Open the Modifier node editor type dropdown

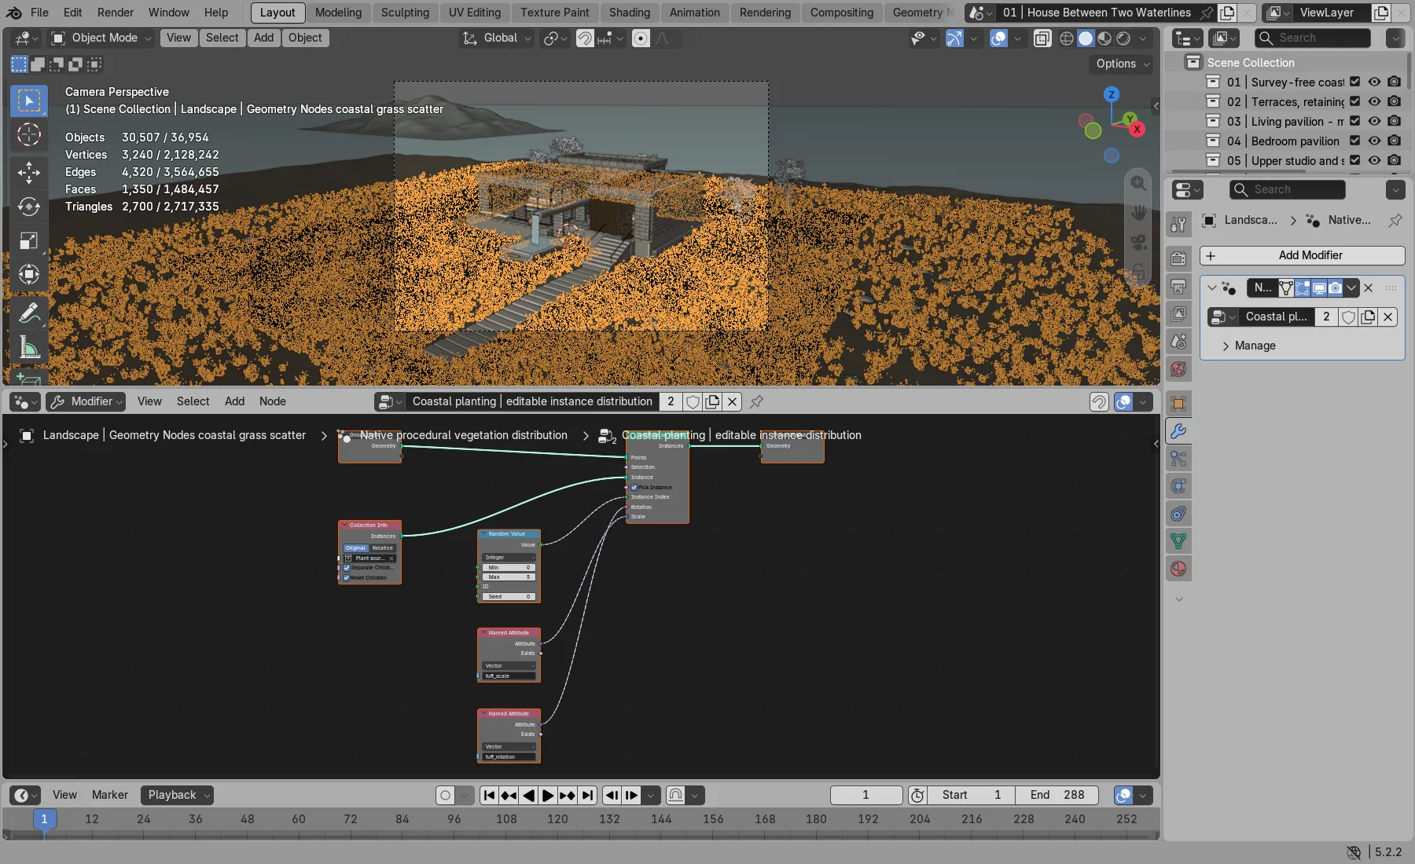tap(86, 401)
